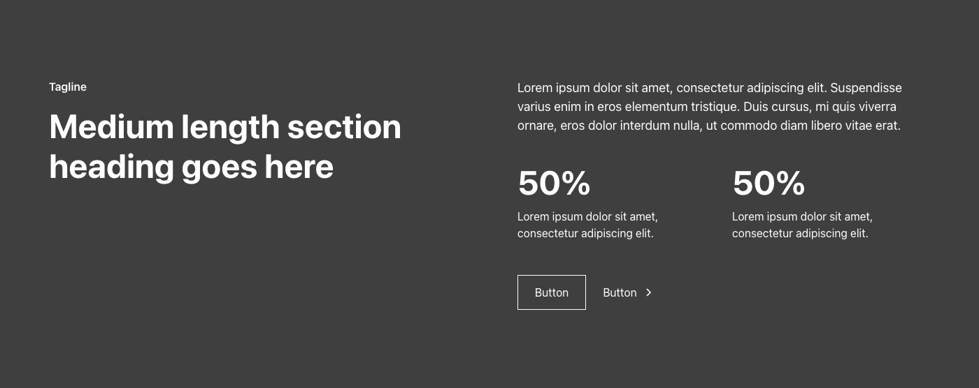
Task: Click the word 'section' in the heading
Action: click(344, 128)
